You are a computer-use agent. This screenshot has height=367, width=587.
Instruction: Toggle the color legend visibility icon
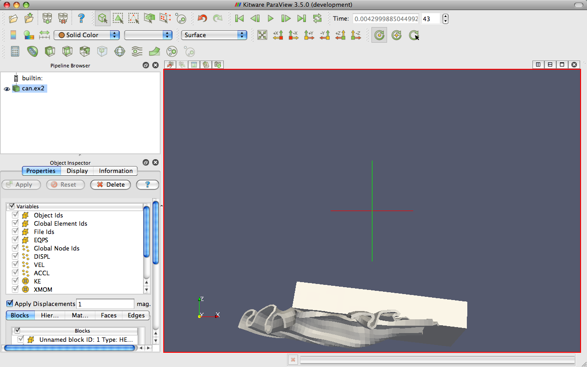coord(13,35)
